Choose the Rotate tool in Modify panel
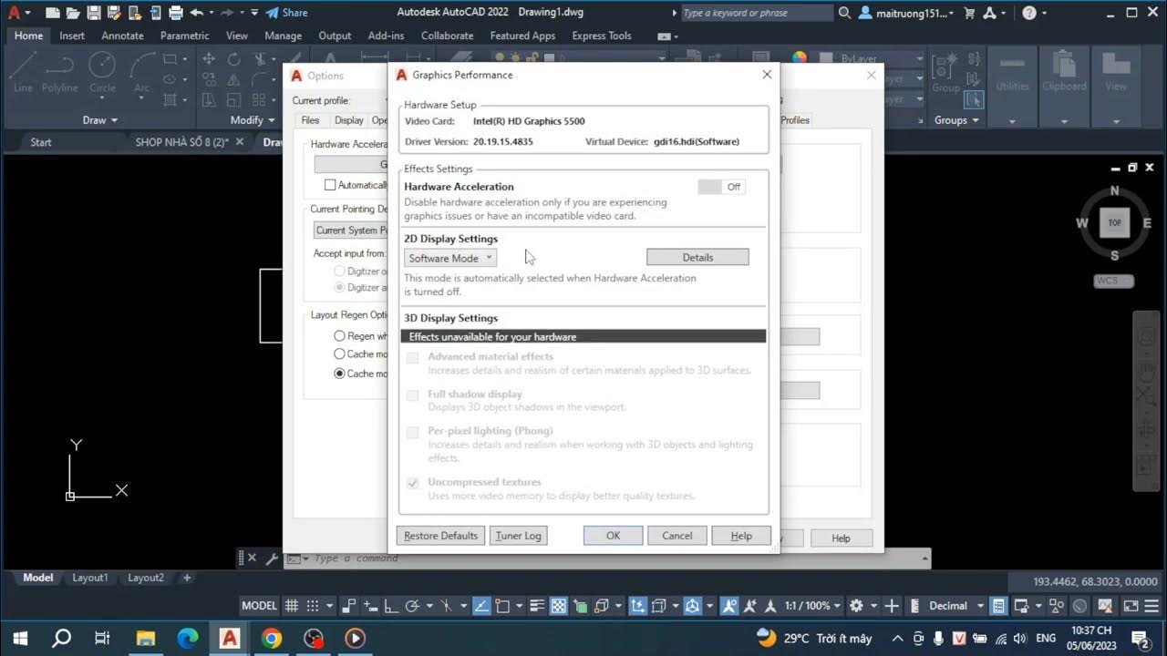 coord(234,58)
